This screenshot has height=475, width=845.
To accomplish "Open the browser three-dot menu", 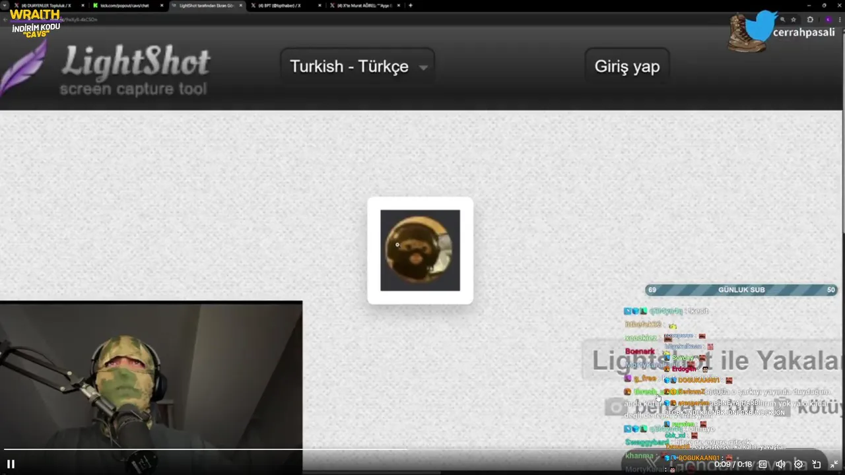I will [x=839, y=20].
